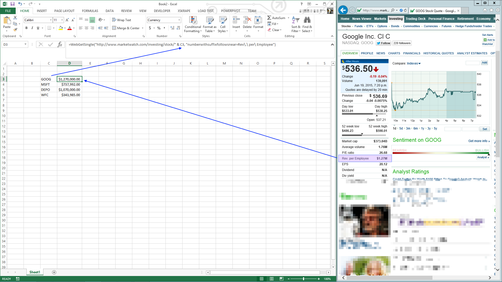Toggle center horizontal alignment icon
Viewport: 502px width, 282px height.
click(x=86, y=28)
